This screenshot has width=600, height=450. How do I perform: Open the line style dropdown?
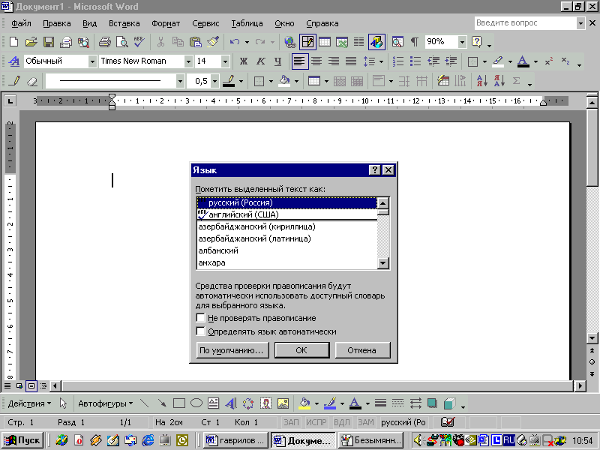[x=180, y=81]
